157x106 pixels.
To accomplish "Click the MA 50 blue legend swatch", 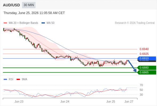I will pyautogui.click(x=43, y=23).
